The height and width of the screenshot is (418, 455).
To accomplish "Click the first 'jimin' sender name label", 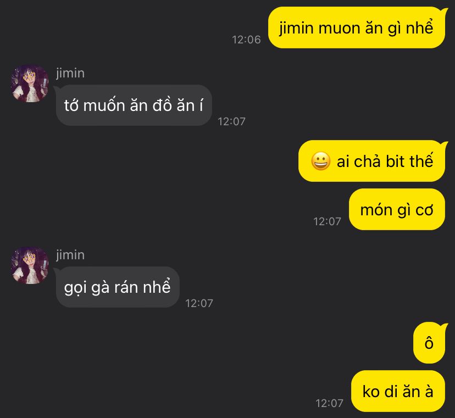I will point(70,73).
